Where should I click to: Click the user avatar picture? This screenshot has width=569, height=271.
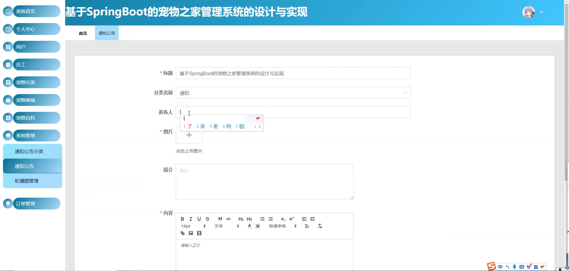click(529, 12)
